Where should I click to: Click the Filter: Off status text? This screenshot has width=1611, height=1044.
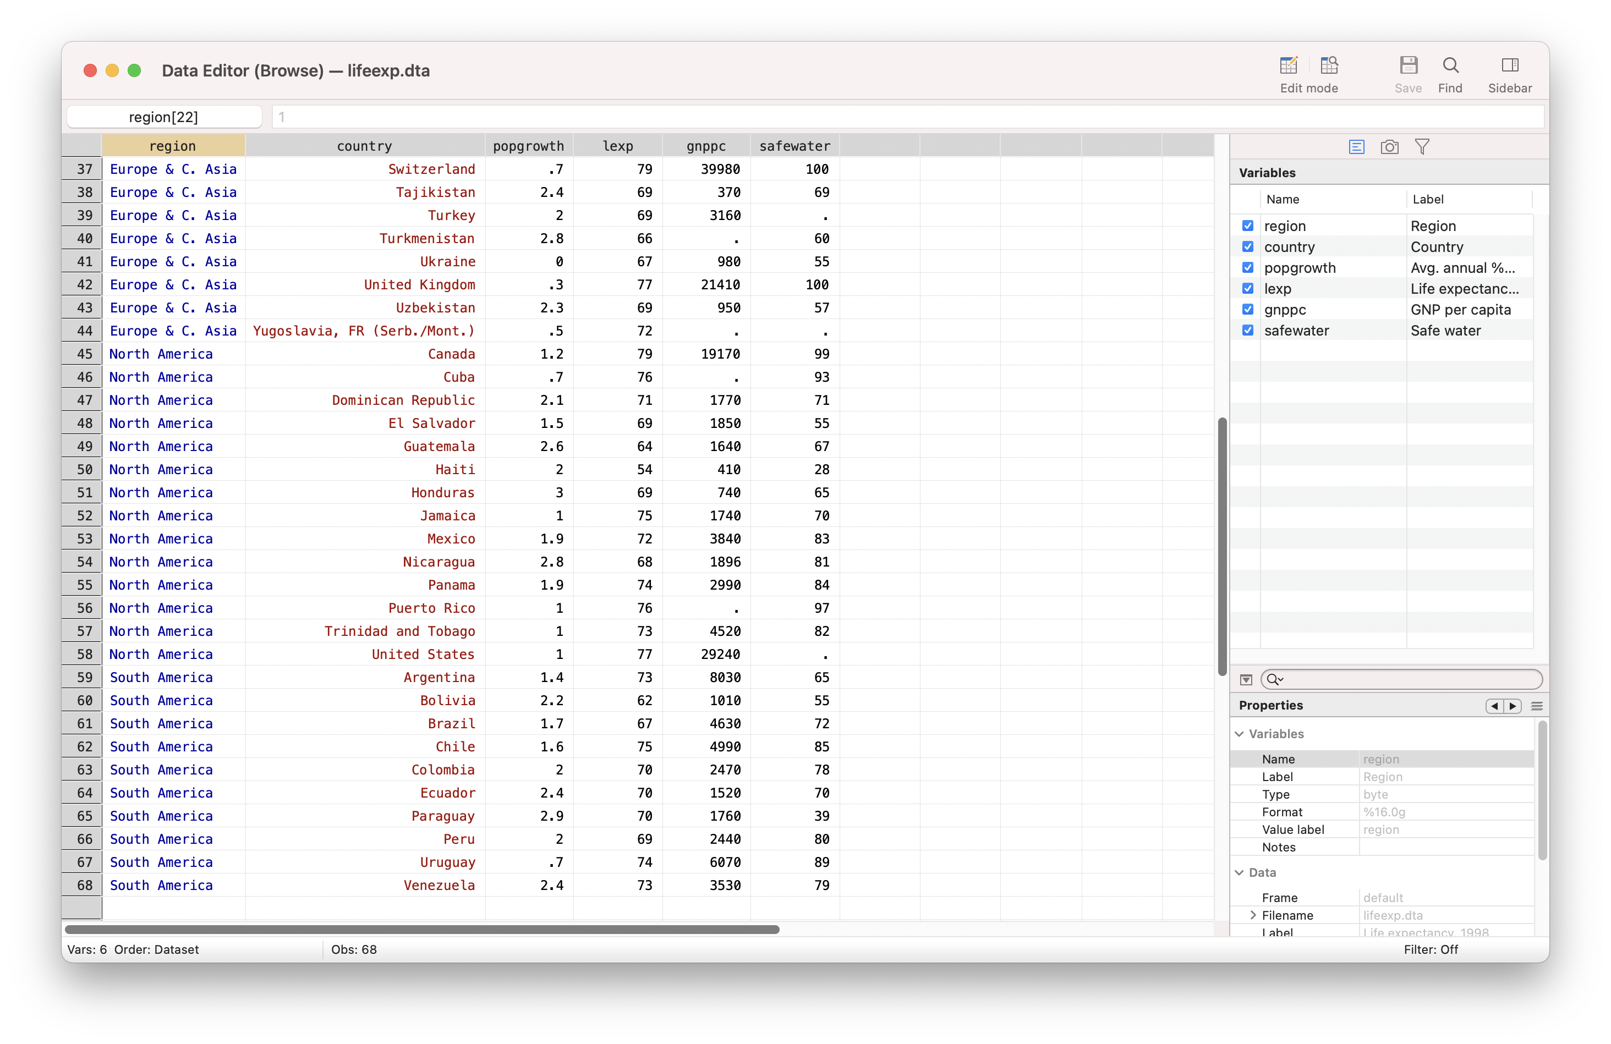tap(1431, 950)
